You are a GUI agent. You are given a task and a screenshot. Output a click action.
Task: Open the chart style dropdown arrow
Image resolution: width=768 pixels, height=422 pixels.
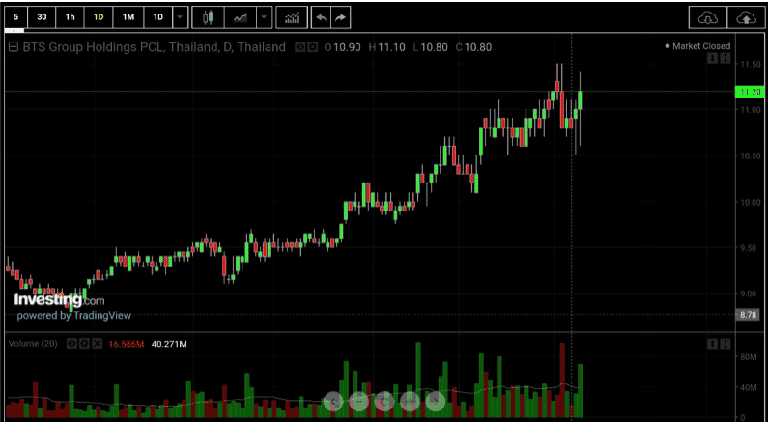[264, 17]
